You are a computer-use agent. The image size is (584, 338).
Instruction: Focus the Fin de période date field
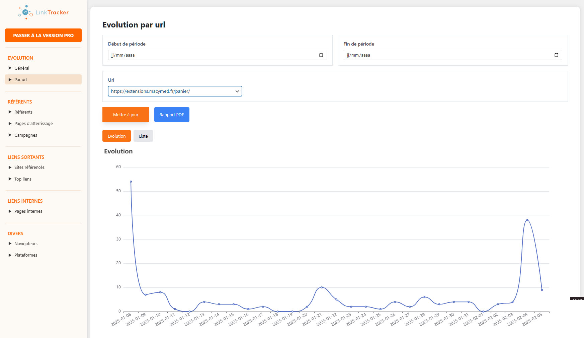[453, 55]
